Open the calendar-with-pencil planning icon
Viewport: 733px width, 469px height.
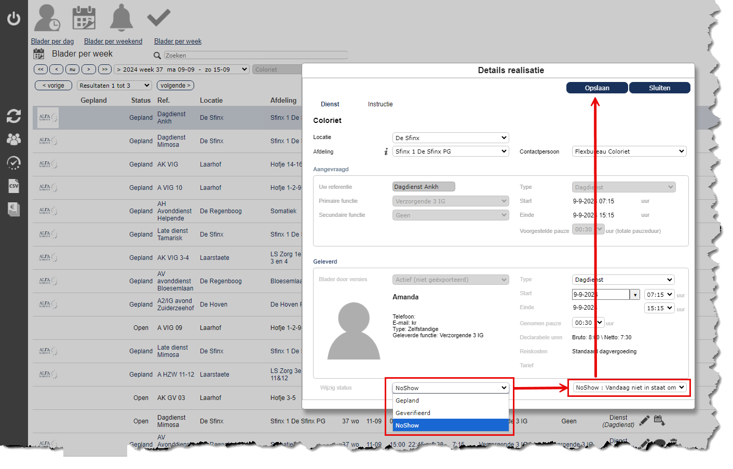pyautogui.click(x=84, y=18)
